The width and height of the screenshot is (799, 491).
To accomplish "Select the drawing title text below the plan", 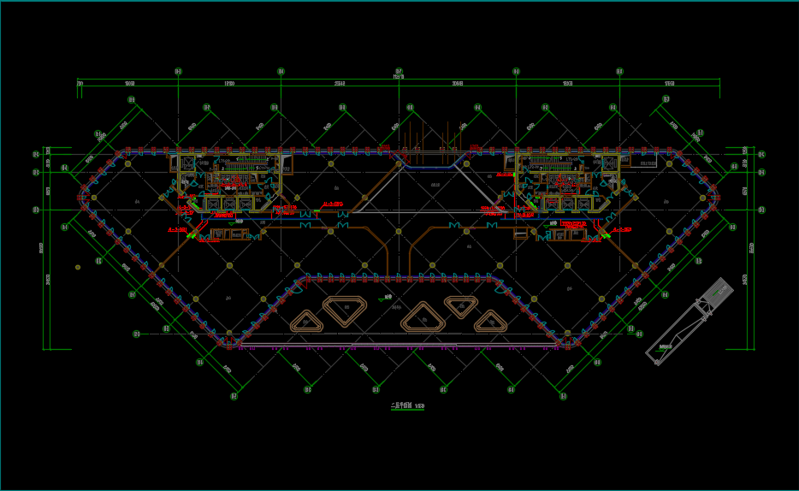I will pos(407,405).
